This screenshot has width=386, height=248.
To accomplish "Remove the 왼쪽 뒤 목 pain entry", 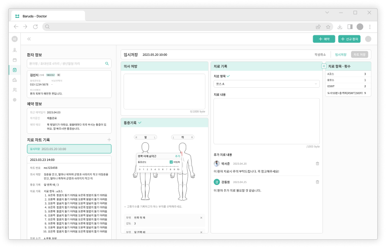I will [x=201, y=217].
